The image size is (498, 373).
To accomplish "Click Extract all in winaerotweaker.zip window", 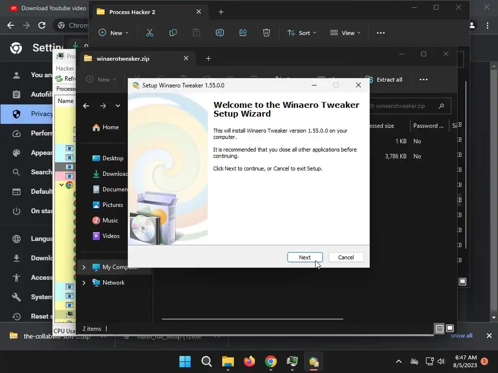I will pyautogui.click(x=384, y=80).
